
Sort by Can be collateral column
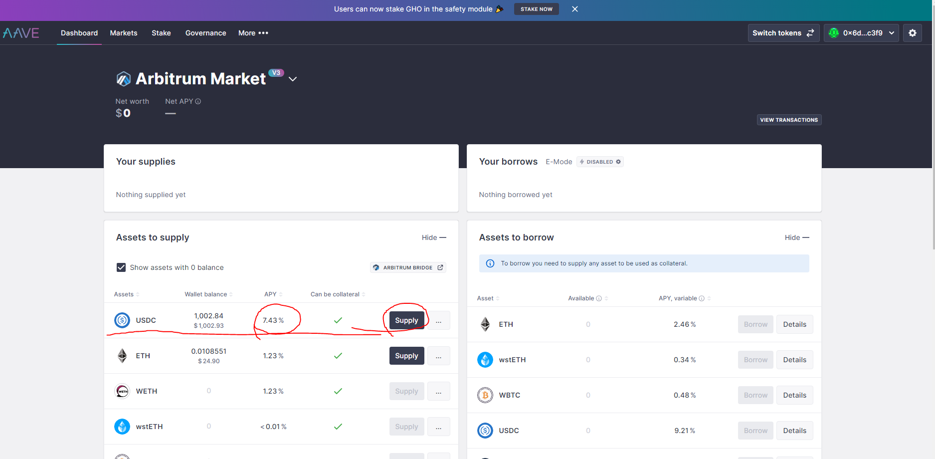(x=338, y=294)
